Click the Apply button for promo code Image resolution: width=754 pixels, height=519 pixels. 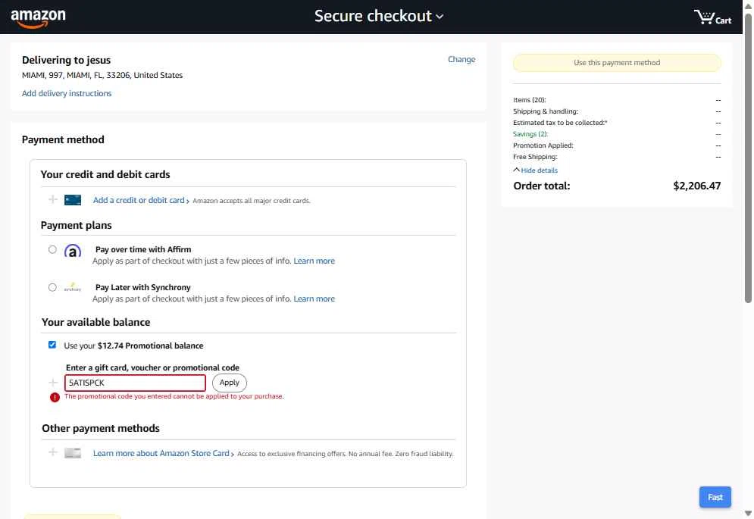pos(230,383)
